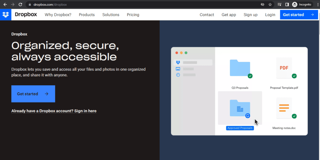This screenshot has height=160, width=320.
Task: Click the padlock site info icon
Action: point(30,4)
